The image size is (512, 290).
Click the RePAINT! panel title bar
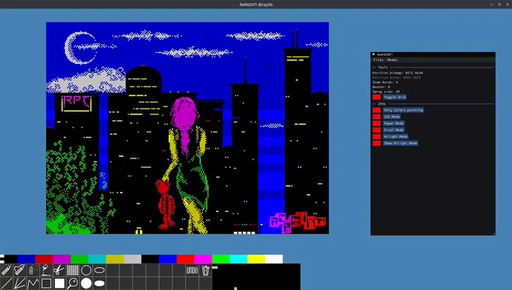[x=433, y=54]
